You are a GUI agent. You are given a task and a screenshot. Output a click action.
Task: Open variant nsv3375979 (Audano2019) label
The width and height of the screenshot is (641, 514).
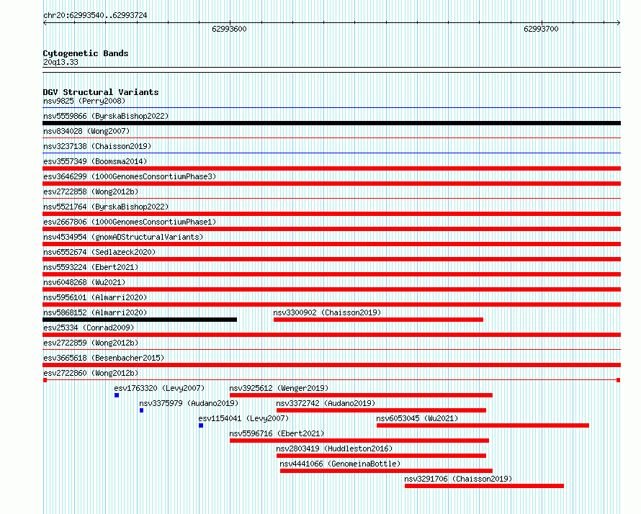click(x=189, y=403)
